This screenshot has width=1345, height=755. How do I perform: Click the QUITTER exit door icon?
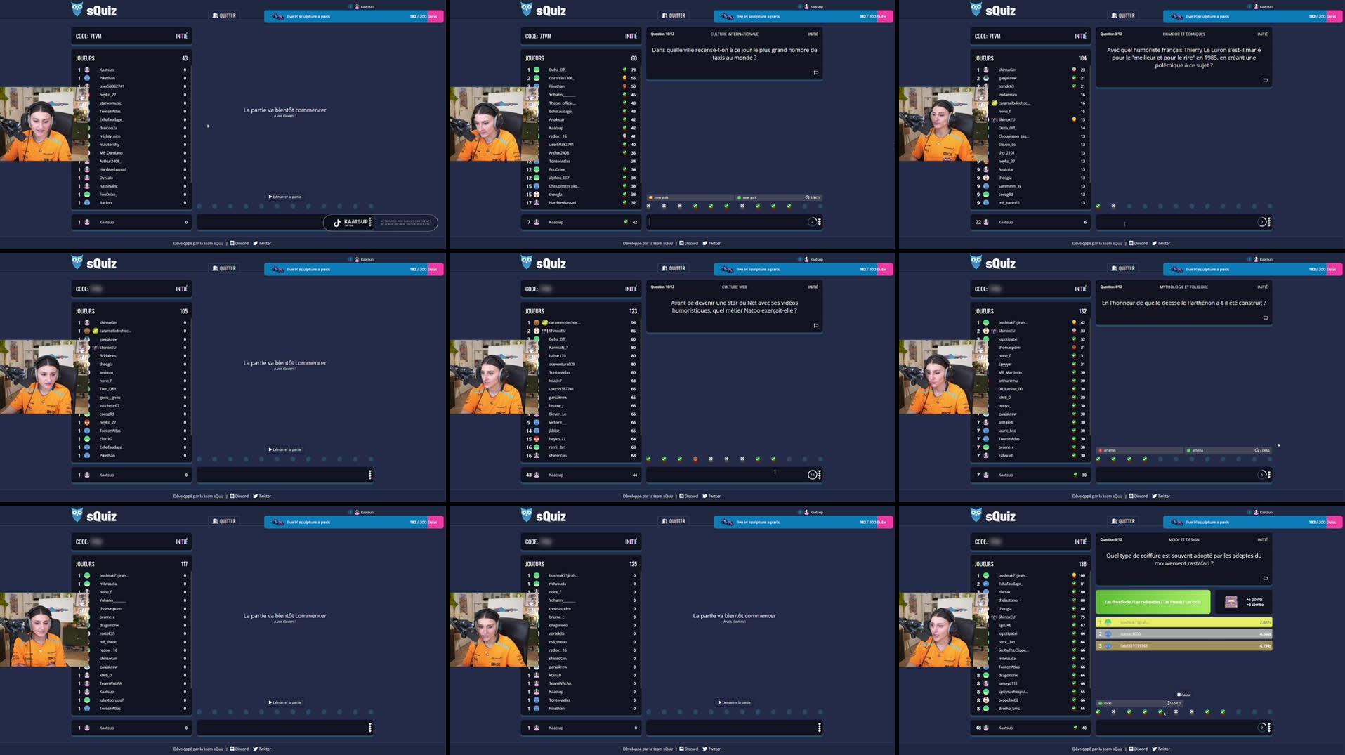(x=215, y=15)
